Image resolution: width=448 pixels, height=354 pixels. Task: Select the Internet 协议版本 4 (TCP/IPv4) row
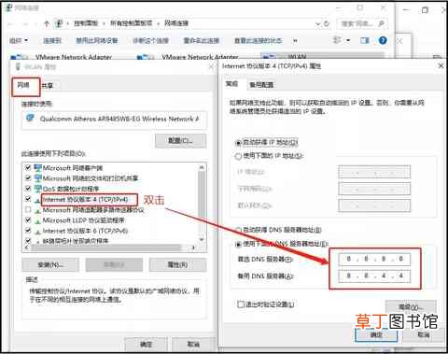pyautogui.click(x=85, y=199)
